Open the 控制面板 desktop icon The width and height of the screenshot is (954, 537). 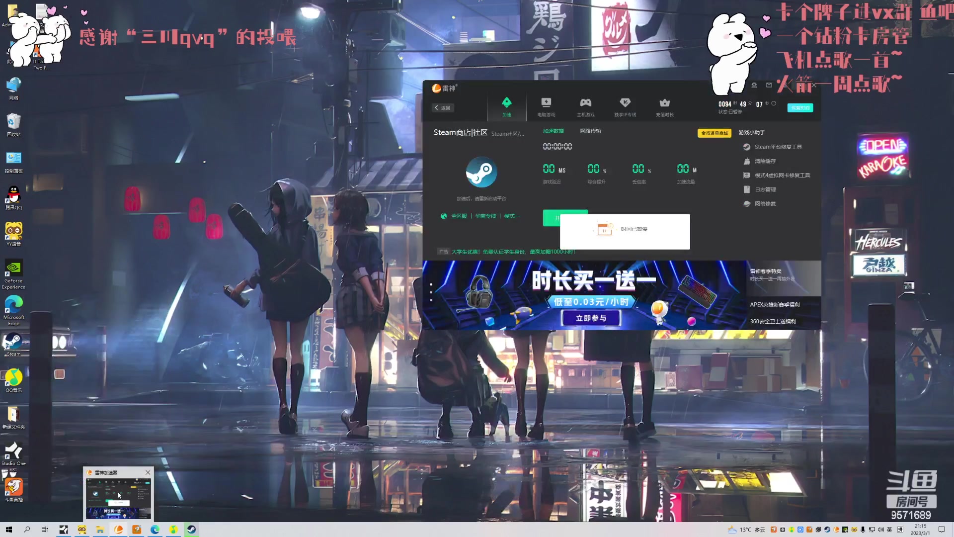(x=13, y=162)
